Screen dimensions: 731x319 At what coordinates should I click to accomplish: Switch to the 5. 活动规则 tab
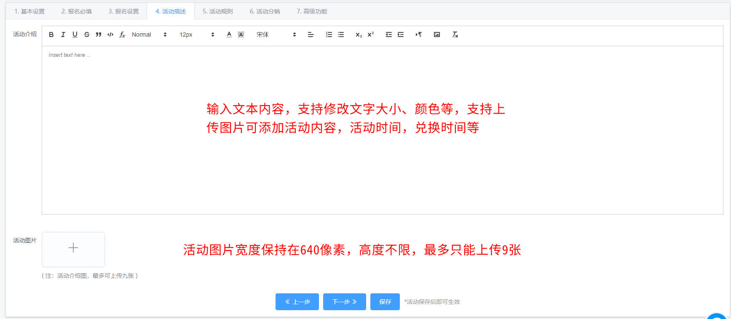coord(218,11)
